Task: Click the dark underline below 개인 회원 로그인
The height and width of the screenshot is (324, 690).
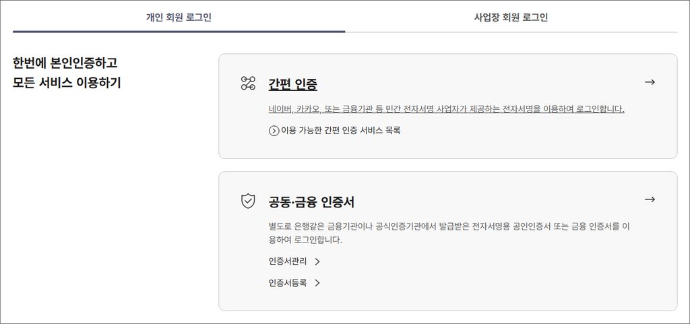Action: pyautogui.click(x=179, y=32)
